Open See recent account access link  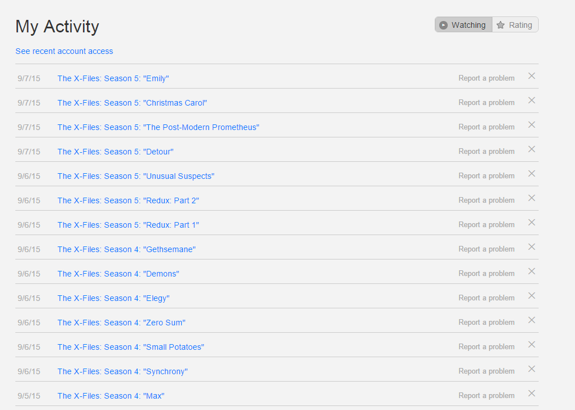(64, 51)
